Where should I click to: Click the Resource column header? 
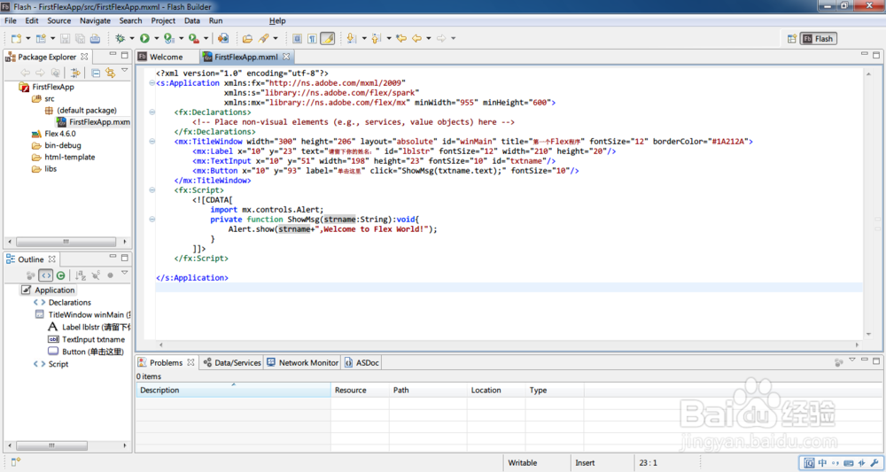point(360,391)
